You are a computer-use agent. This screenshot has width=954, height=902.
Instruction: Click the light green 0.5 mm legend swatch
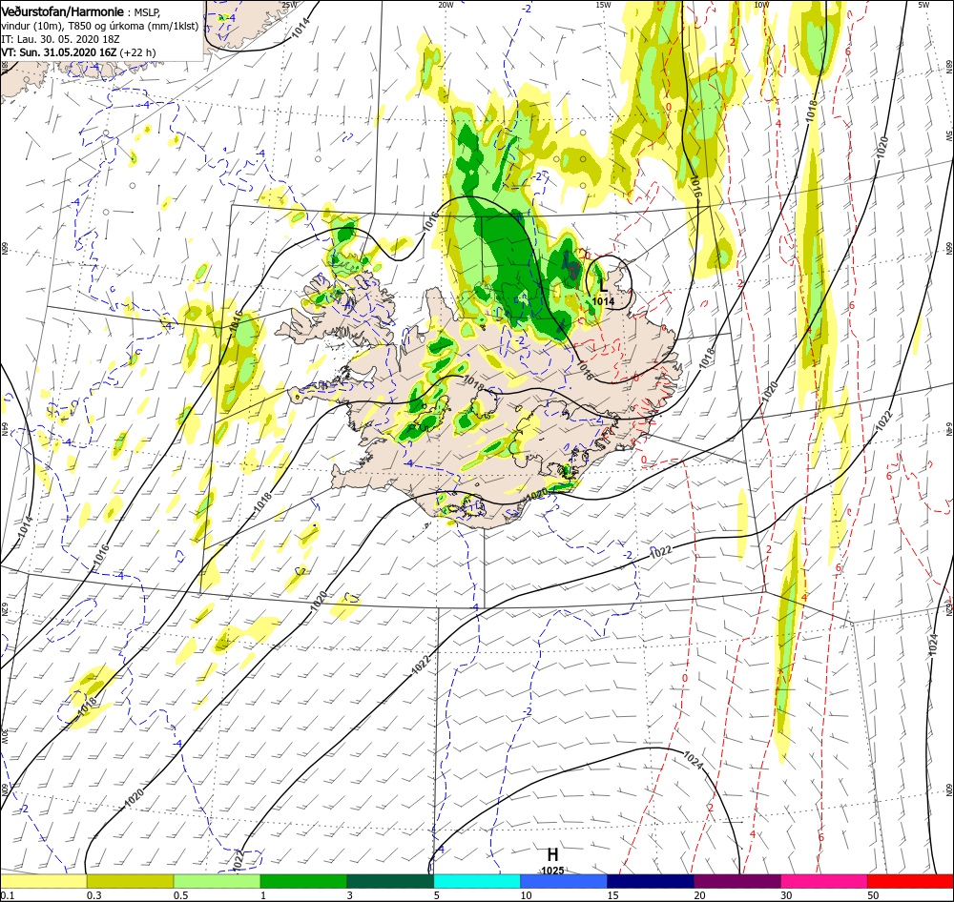(217, 881)
